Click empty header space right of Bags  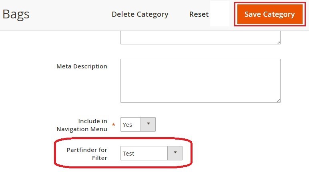[x=68, y=14]
